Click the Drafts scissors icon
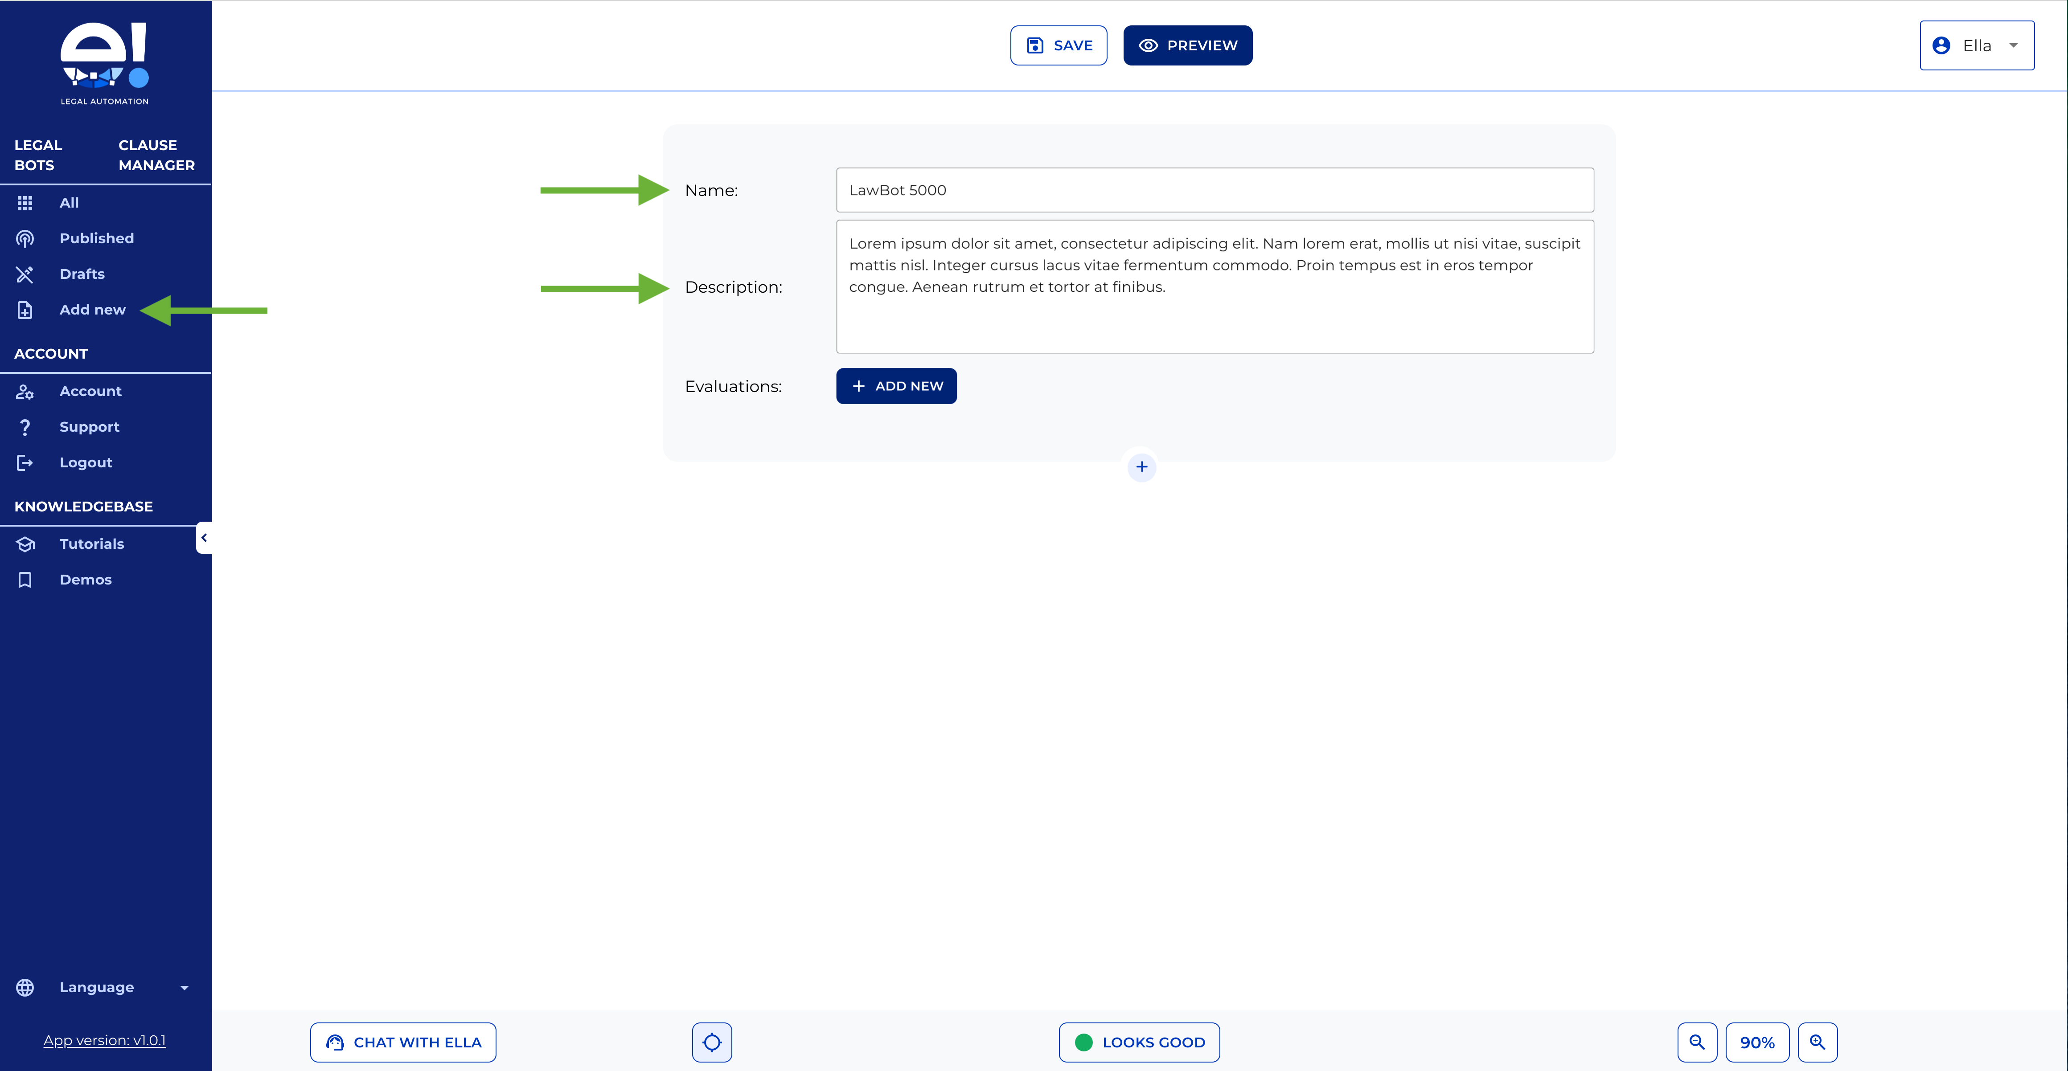The image size is (2068, 1071). [x=25, y=274]
